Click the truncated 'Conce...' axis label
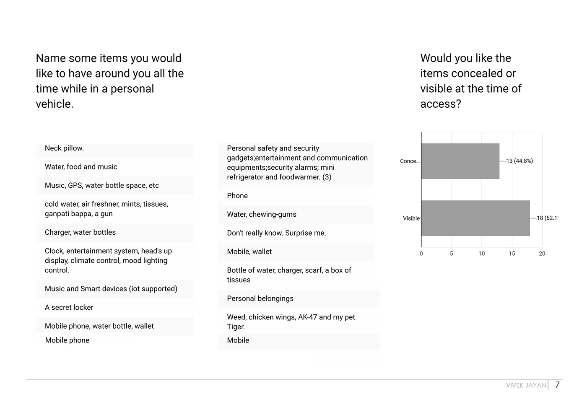The width and height of the screenshot is (587, 415). click(x=409, y=161)
